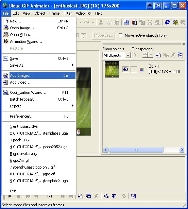Viewport: 188px width, 209px height.
Task: Click the scrollbar right arrow in Object panel
Action: click(x=182, y=150)
